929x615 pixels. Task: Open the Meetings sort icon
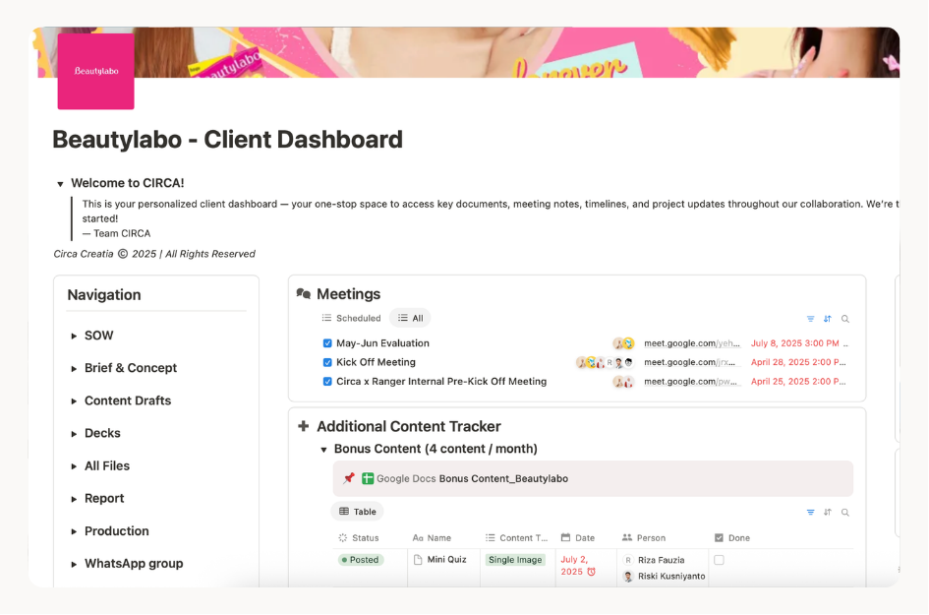828,319
